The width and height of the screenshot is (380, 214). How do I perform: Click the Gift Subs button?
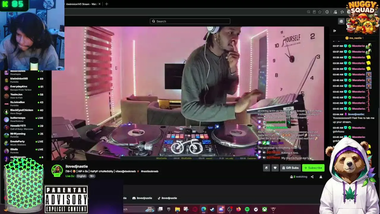(x=290, y=168)
